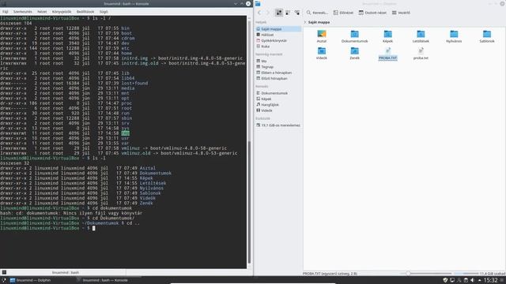Select the proba.txt lowercase file icon

(421, 50)
